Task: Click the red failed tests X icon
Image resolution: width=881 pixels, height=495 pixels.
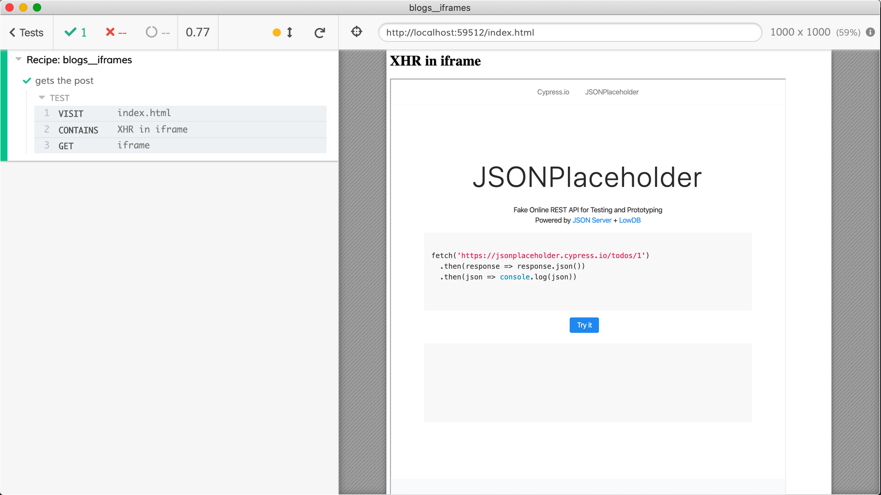Action: [110, 32]
